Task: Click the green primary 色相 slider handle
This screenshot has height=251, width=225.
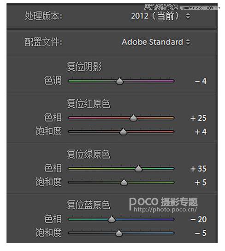Action: [x=138, y=169]
